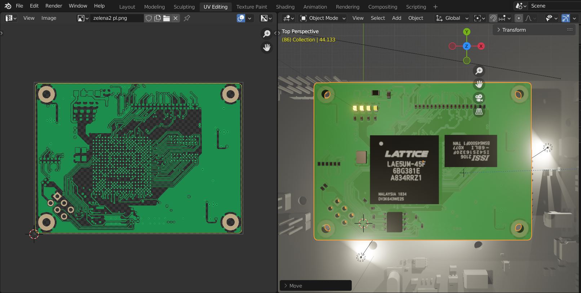The height and width of the screenshot is (293, 581).
Task: Open gizmo options dropdown arrow
Action: (x=574, y=18)
